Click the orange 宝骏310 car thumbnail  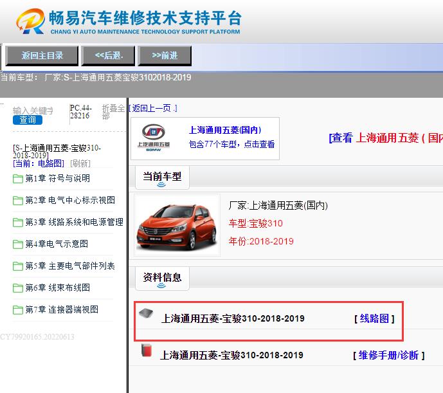point(177,225)
